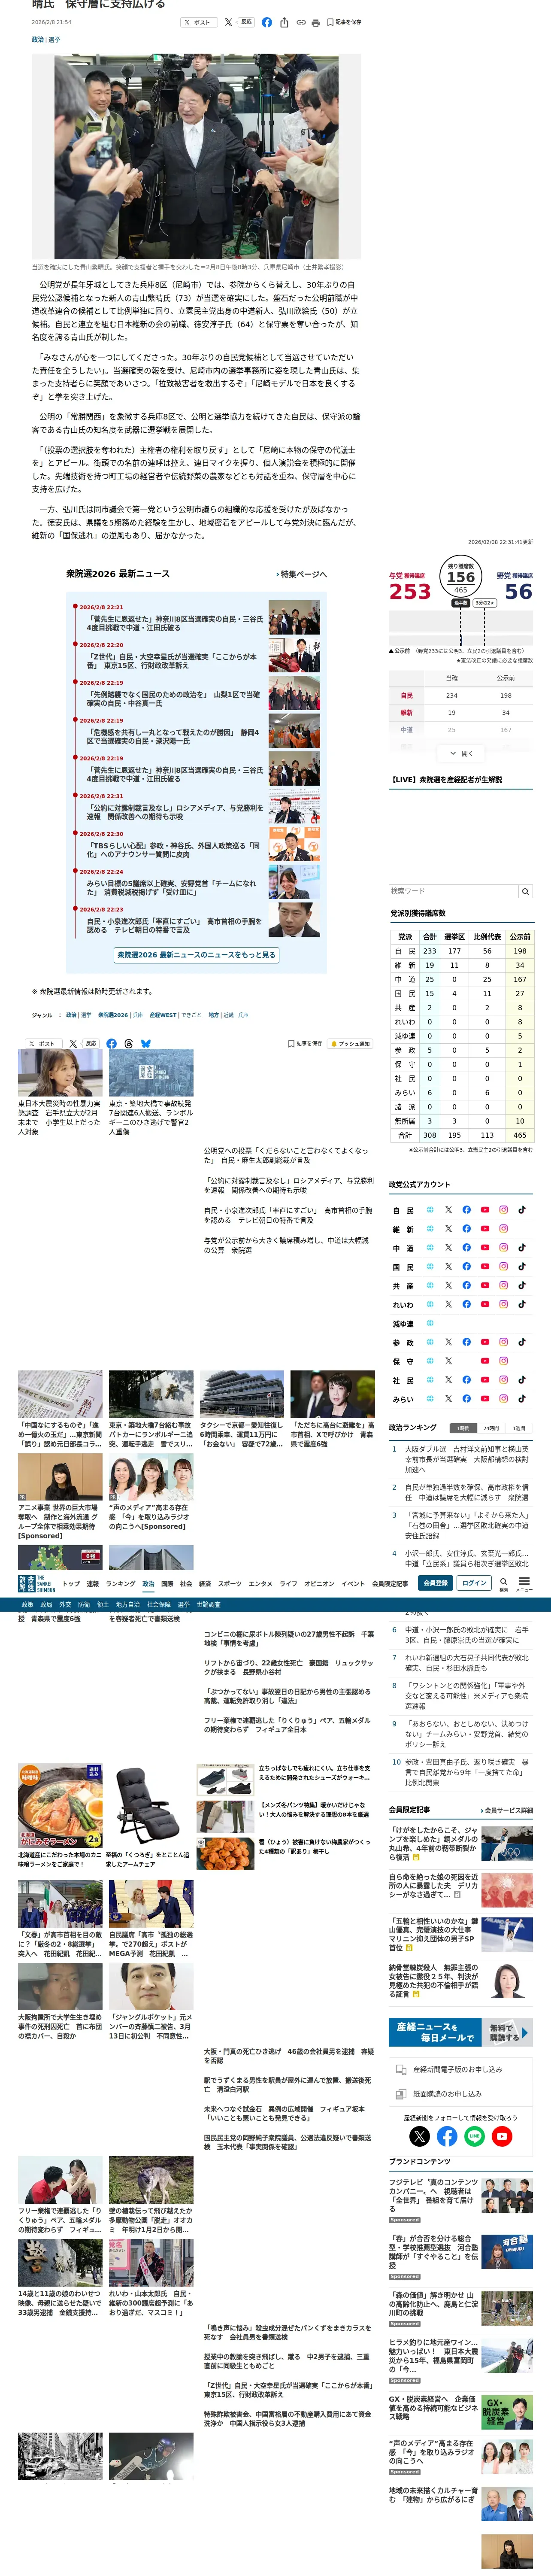Share the article on Facebook from the top bar
The image size is (551, 2576).
click(266, 22)
